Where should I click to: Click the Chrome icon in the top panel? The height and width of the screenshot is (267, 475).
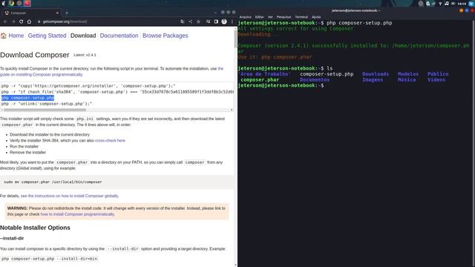pyautogui.click(x=11, y=3)
